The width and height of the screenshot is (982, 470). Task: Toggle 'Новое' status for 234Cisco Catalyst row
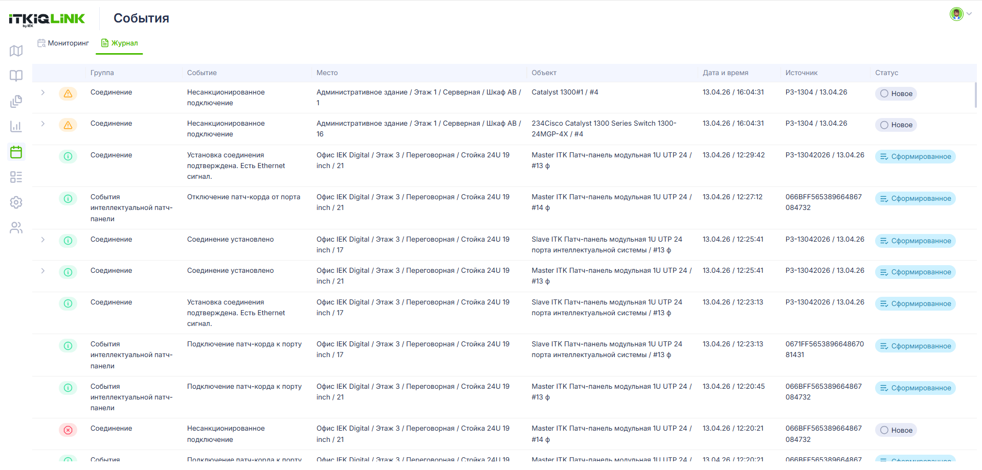[896, 125]
